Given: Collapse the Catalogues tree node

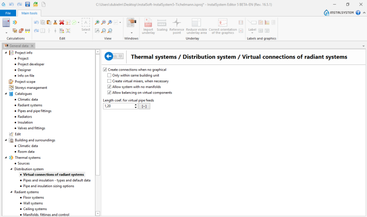Looking at the screenshot, I should pyautogui.click(x=6, y=93).
